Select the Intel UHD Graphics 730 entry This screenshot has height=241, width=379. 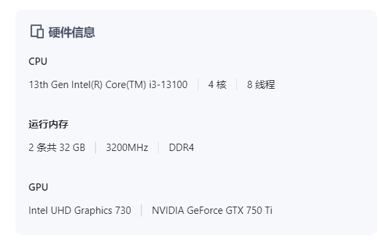tap(80, 211)
